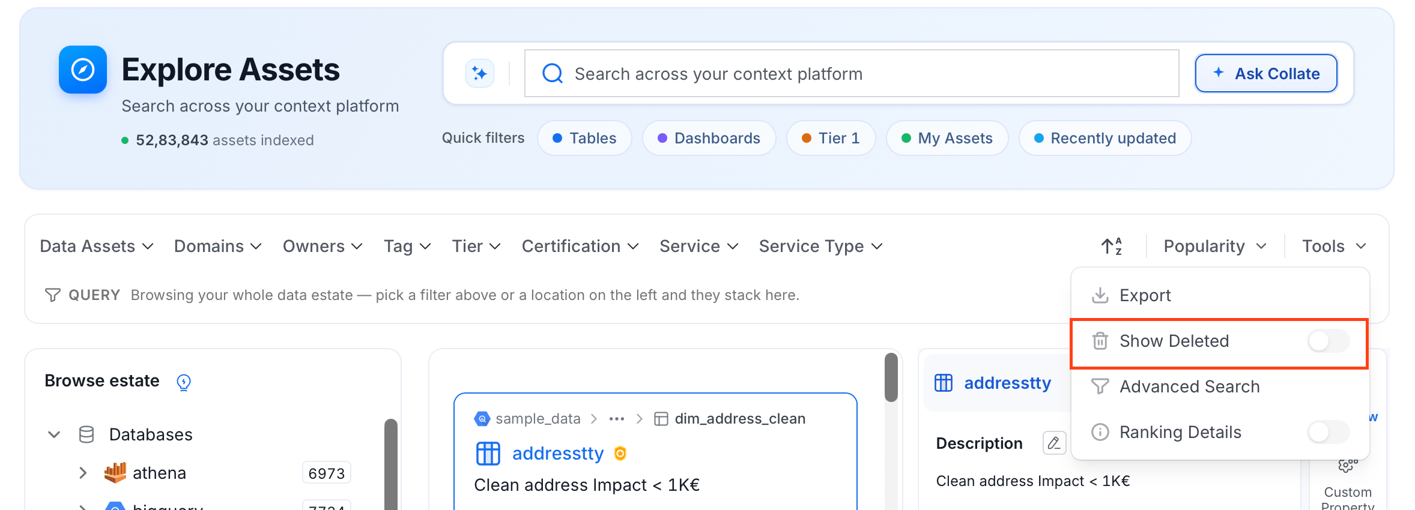Click dim_address_clean breadcrumb link
1415x510 pixels.
coord(740,419)
